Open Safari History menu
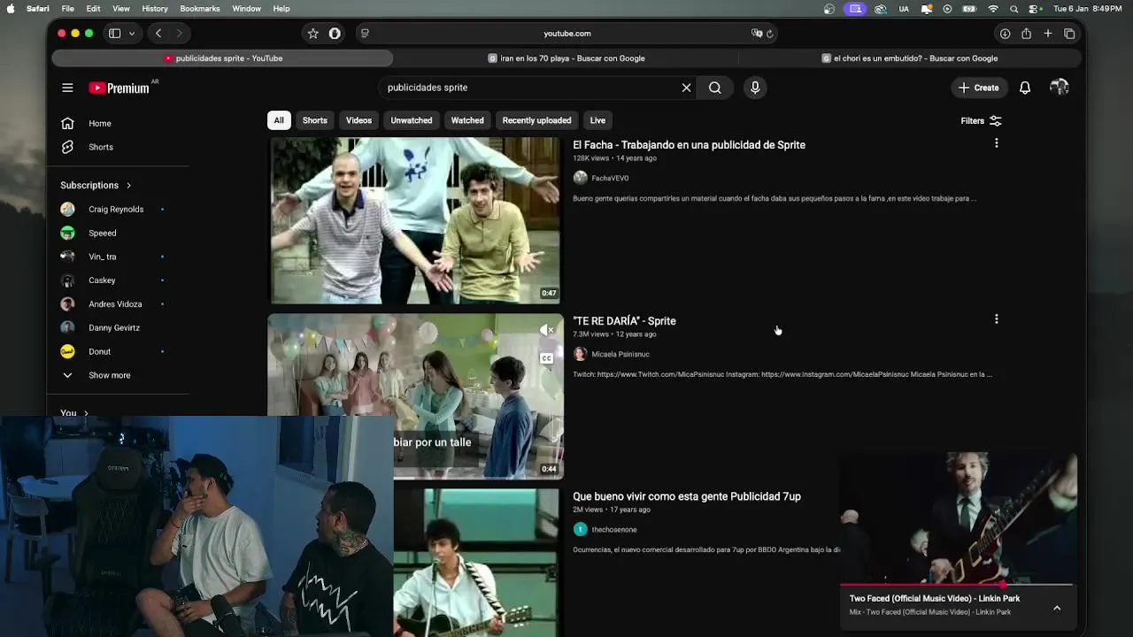Viewport: 1133px width, 637px height. coord(155,9)
